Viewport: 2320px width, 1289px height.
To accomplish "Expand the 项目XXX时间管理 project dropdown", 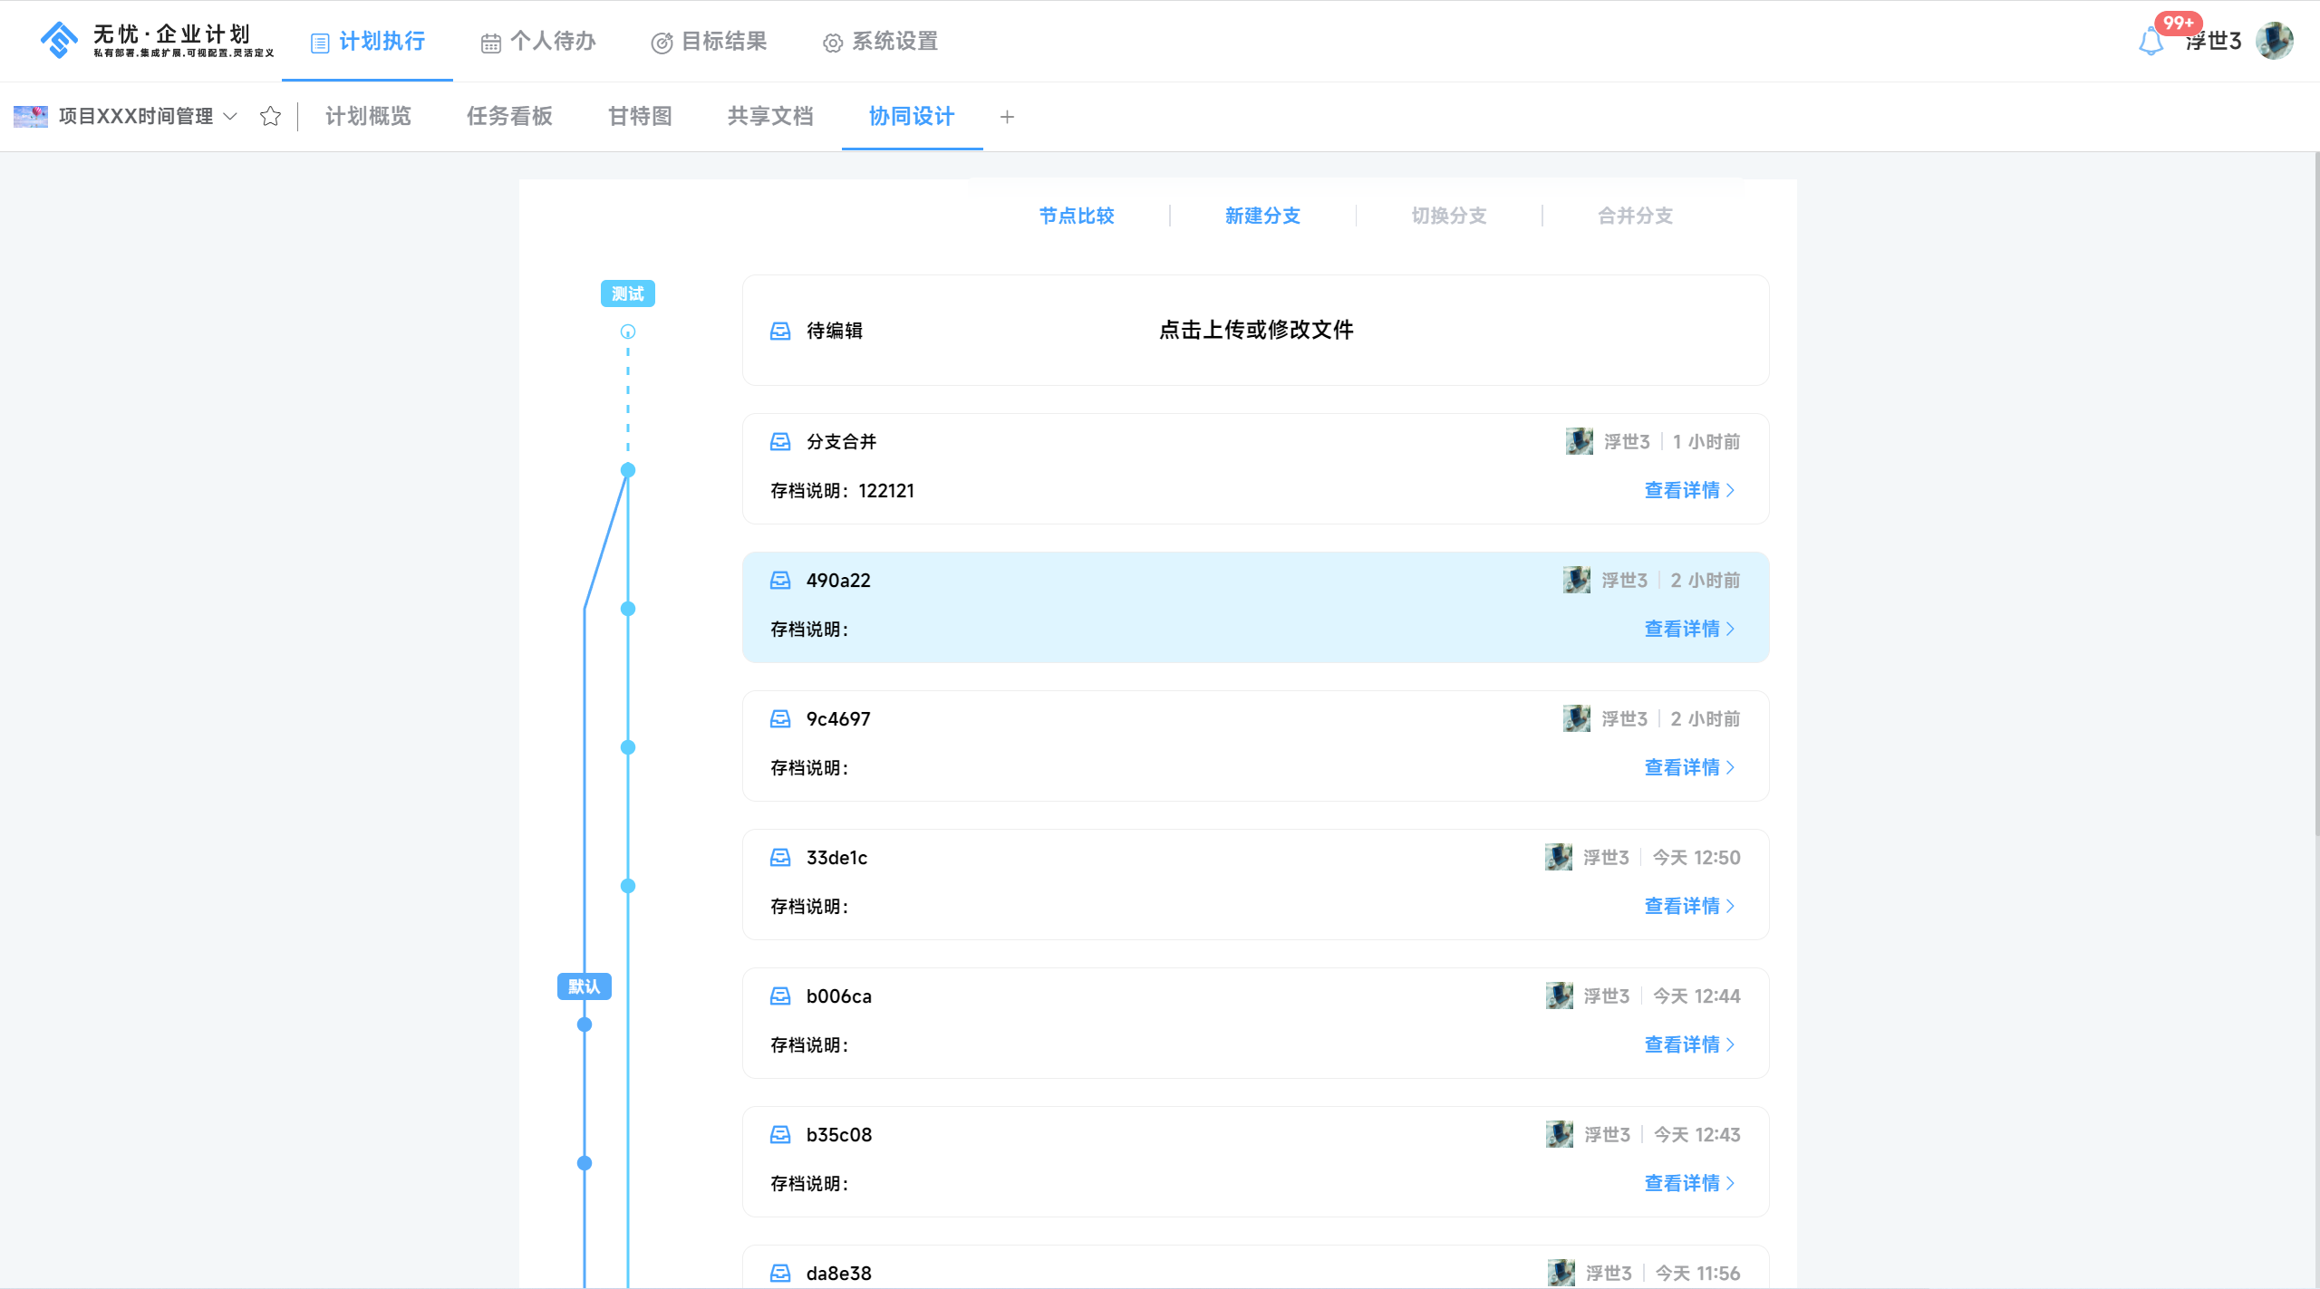I will click(x=230, y=116).
